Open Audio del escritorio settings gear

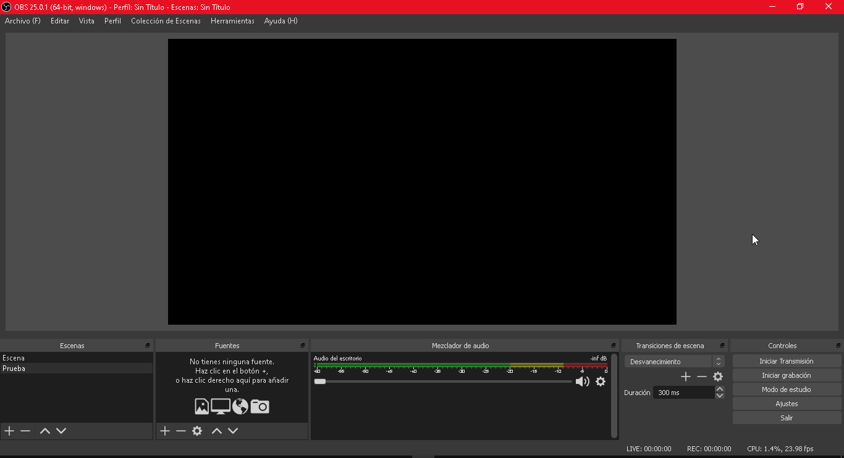coord(600,381)
